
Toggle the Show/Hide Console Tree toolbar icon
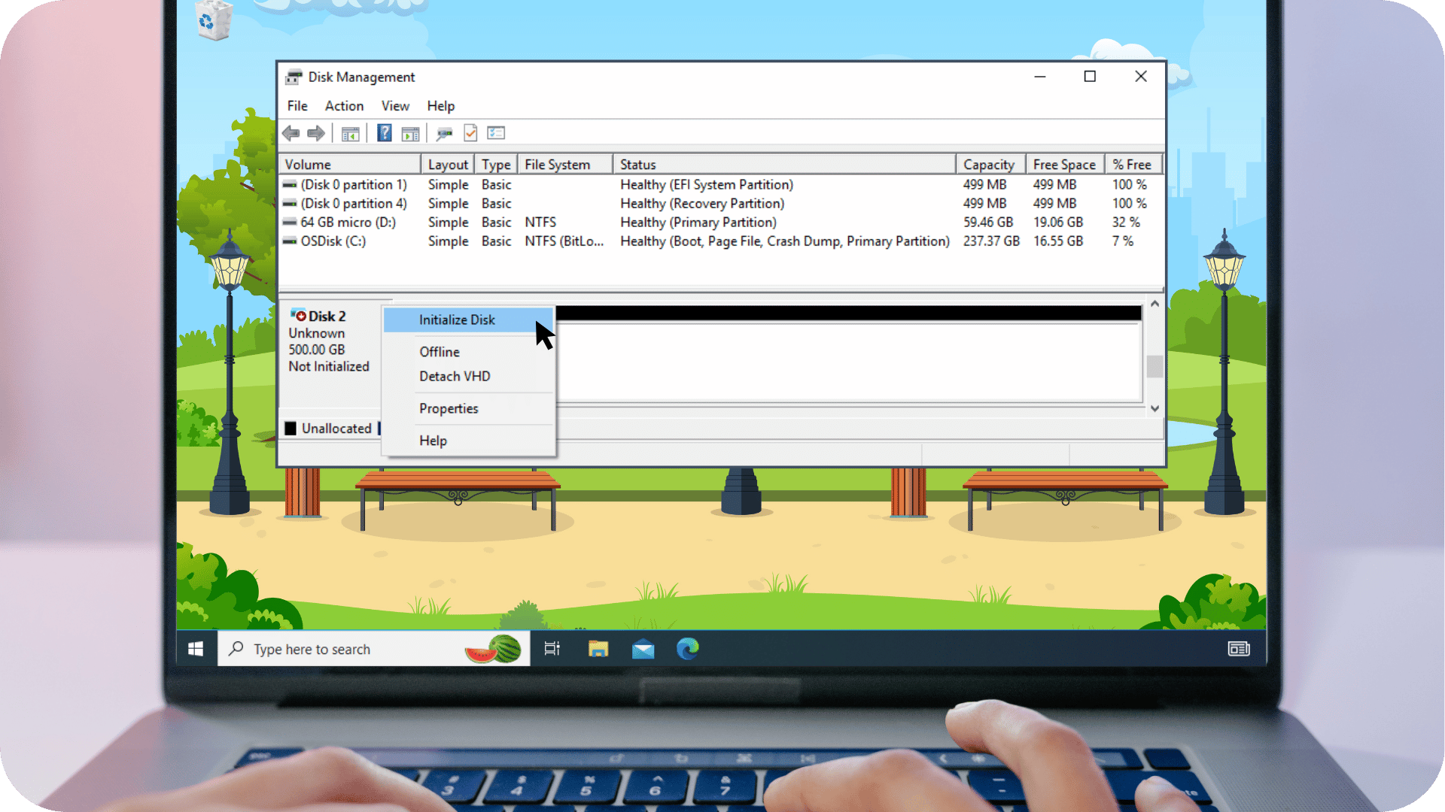pos(350,133)
